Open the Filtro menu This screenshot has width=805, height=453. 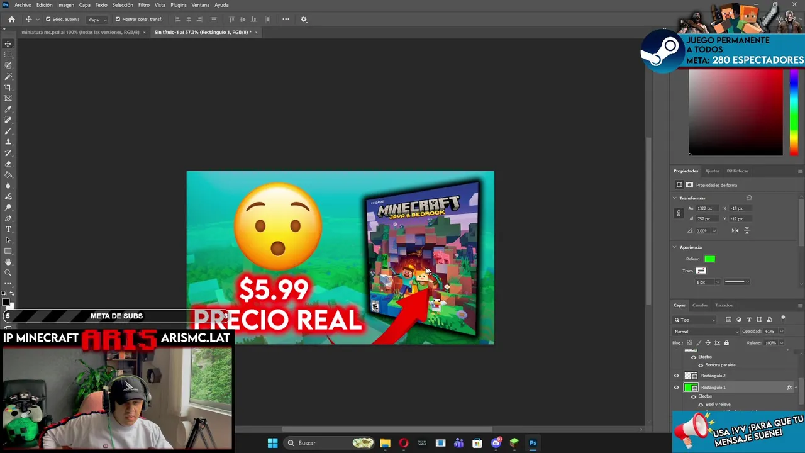click(144, 5)
